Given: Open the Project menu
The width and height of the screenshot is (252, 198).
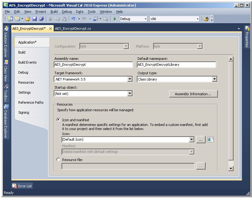Looking at the screenshot, I should 41,12.
